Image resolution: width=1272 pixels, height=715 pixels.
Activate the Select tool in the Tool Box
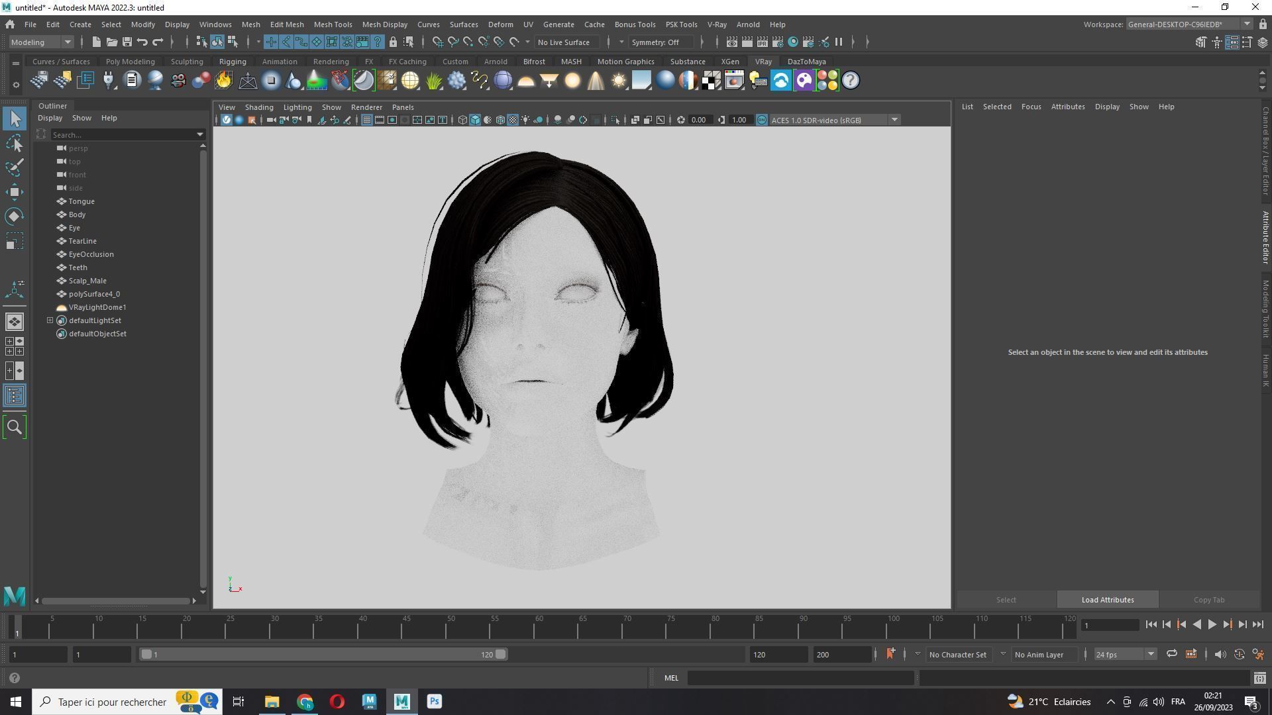(x=15, y=119)
